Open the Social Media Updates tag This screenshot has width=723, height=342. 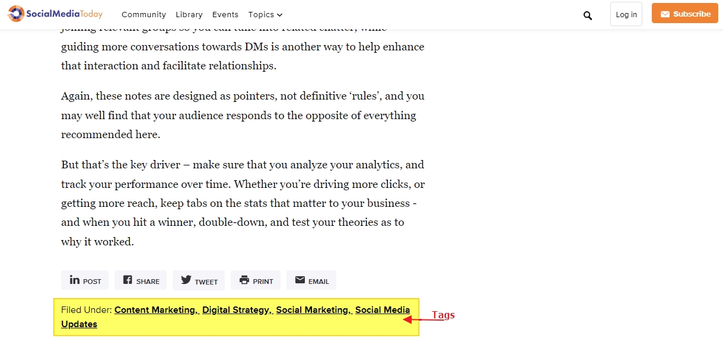point(382,310)
